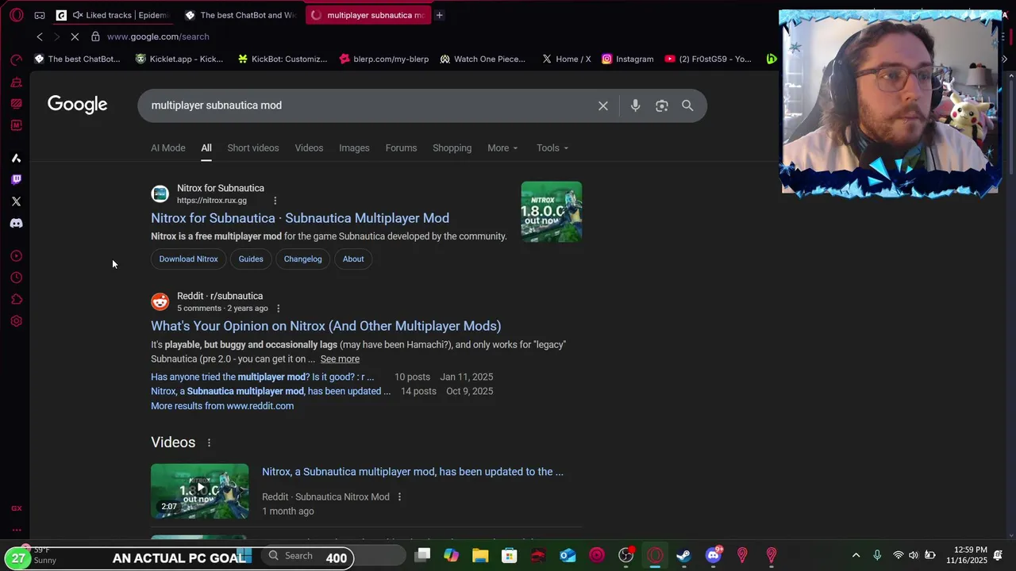Viewport: 1016px width, 571px height.
Task: Open Nitrox 1.8.0.0 result thumbnail
Action: tap(552, 212)
